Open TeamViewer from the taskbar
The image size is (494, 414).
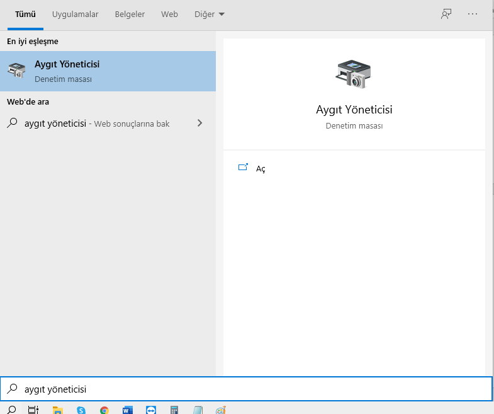pos(151,410)
